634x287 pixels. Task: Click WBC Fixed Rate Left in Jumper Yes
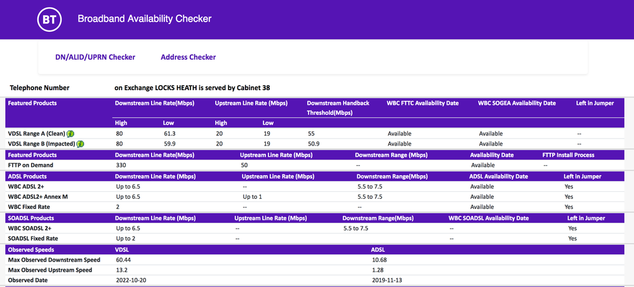point(569,207)
